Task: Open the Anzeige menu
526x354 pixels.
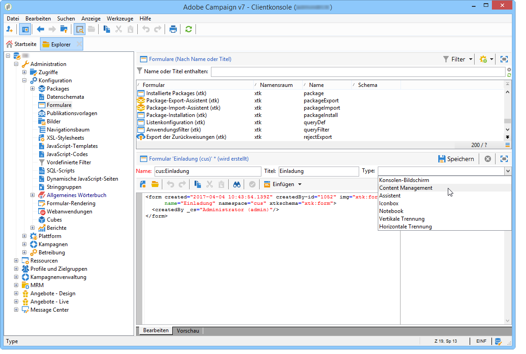Action: (x=91, y=19)
